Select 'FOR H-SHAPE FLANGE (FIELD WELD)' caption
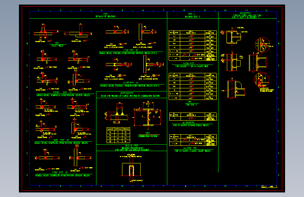Image resolution: width=304 pixels, height=197 pixels. (191, 125)
